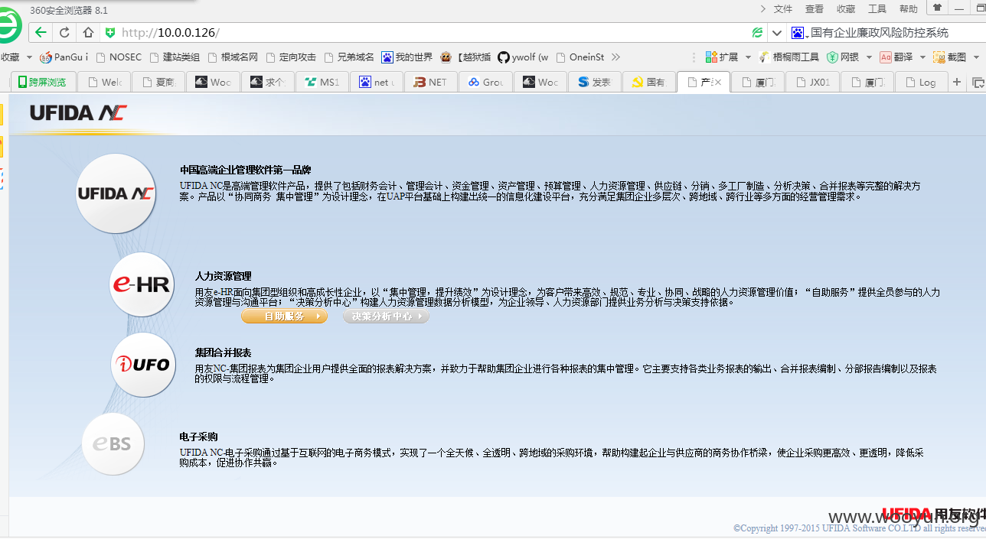Open the OneinSt bookmark
Image resolution: width=986 pixels, height=539 pixels.
point(580,57)
